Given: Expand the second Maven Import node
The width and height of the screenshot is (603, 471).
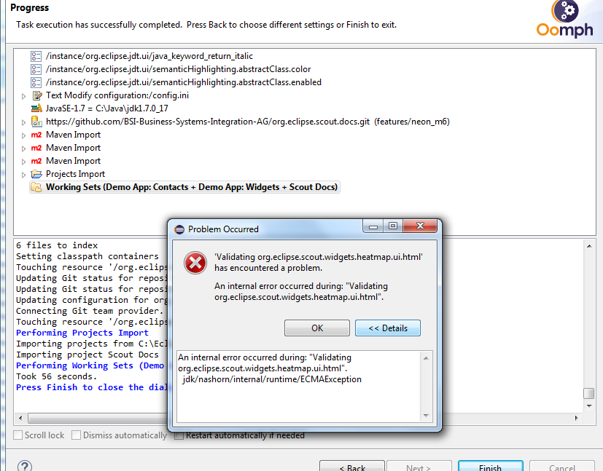Looking at the screenshot, I should click(x=23, y=149).
